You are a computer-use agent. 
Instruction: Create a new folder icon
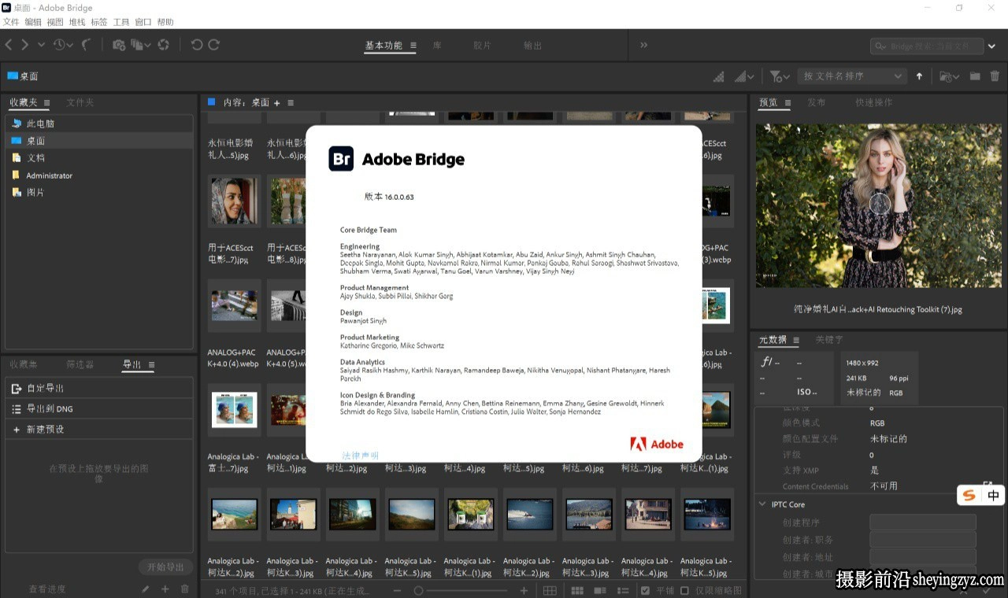tap(975, 76)
